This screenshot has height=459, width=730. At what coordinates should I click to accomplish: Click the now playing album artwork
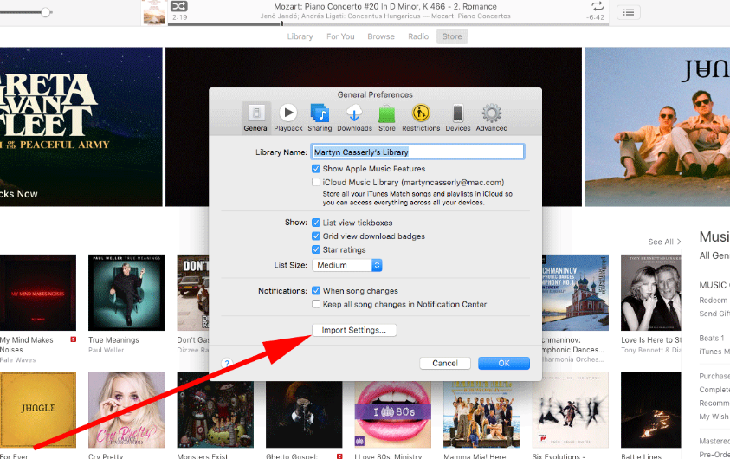(154, 12)
